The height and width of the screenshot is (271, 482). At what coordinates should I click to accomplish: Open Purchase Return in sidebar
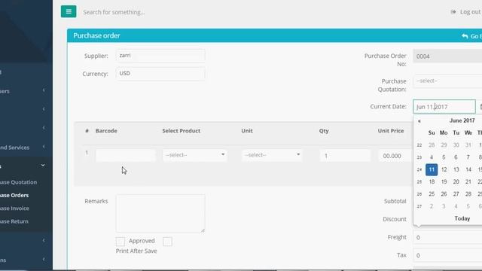tap(14, 221)
